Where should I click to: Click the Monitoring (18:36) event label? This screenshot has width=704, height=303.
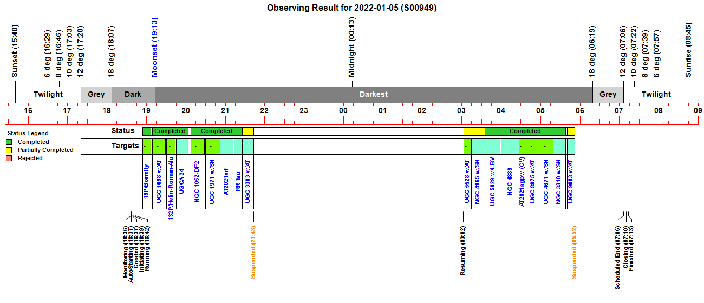(x=125, y=251)
